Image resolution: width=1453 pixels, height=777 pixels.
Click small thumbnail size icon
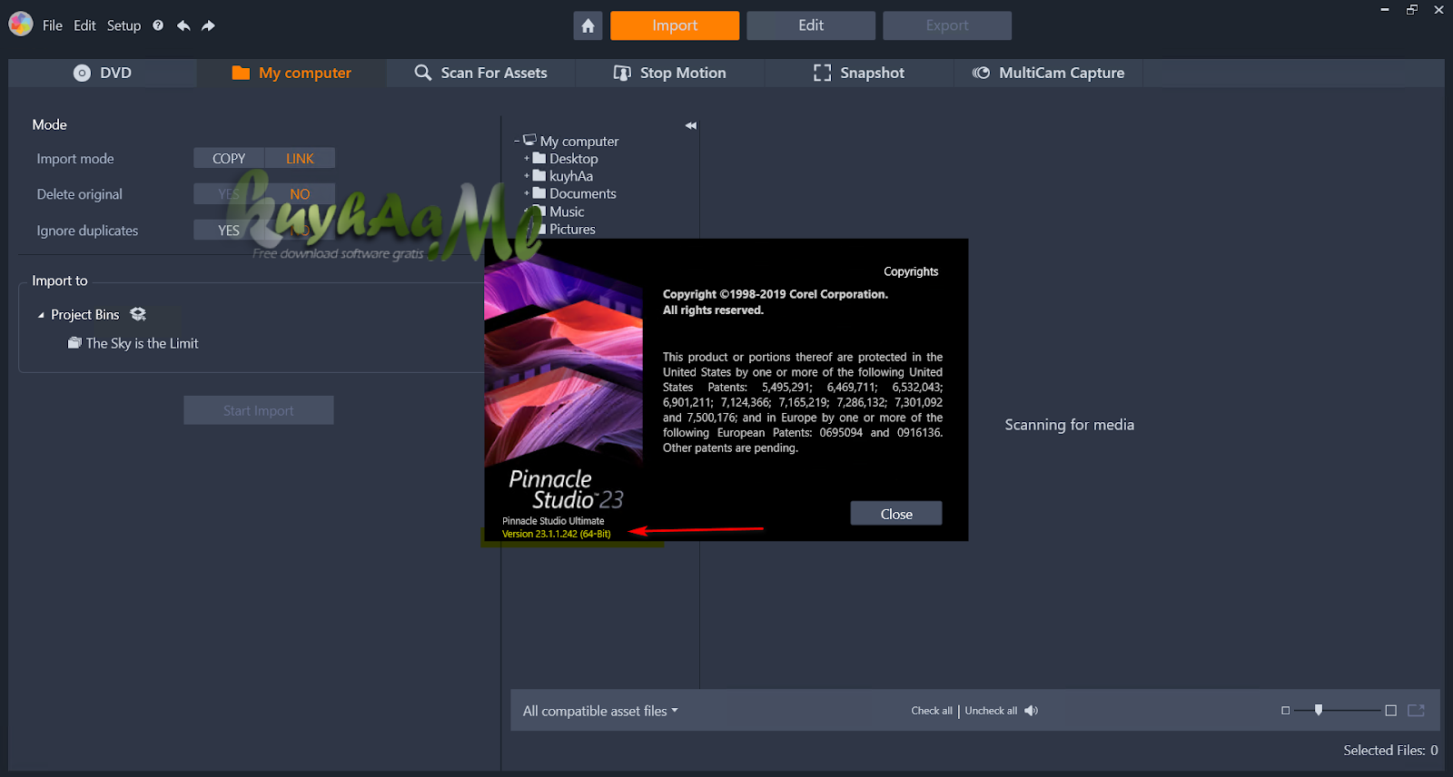(x=1285, y=711)
